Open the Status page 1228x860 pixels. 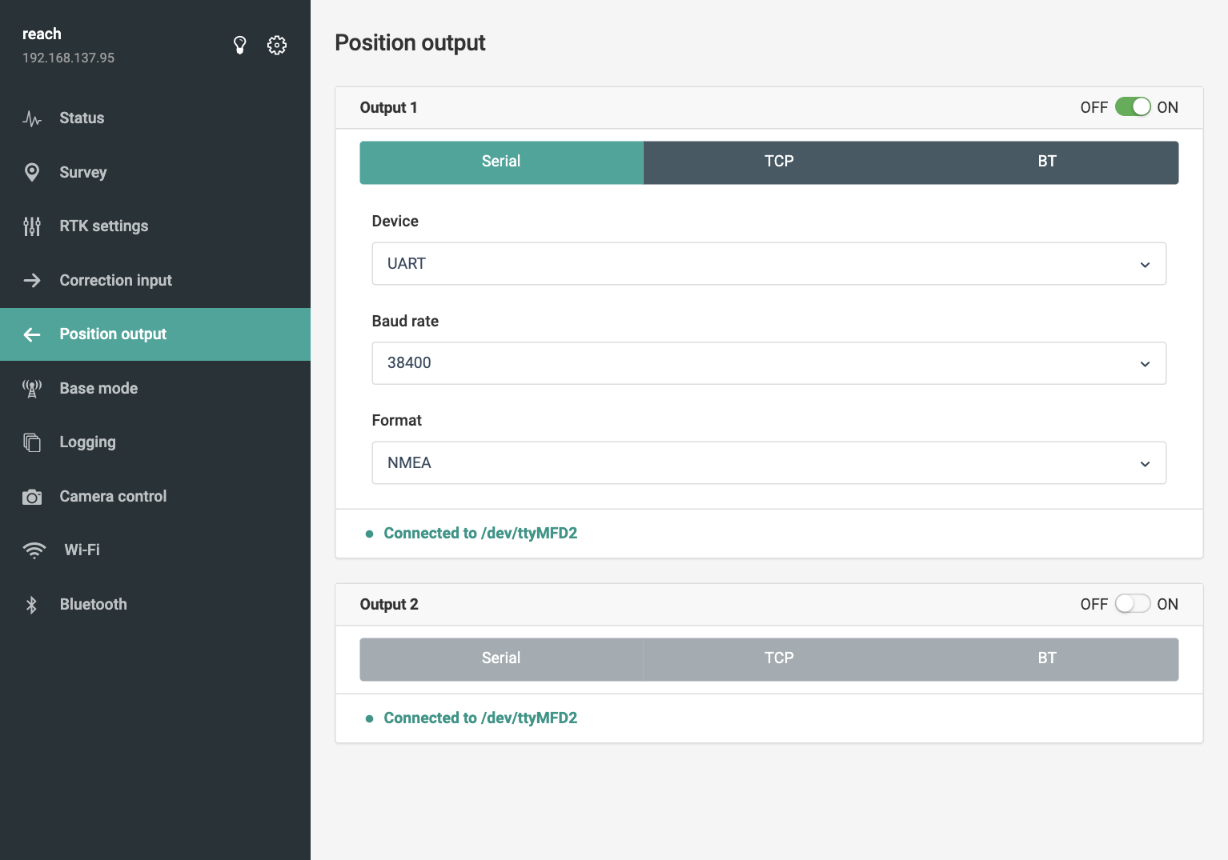[x=155, y=118]
